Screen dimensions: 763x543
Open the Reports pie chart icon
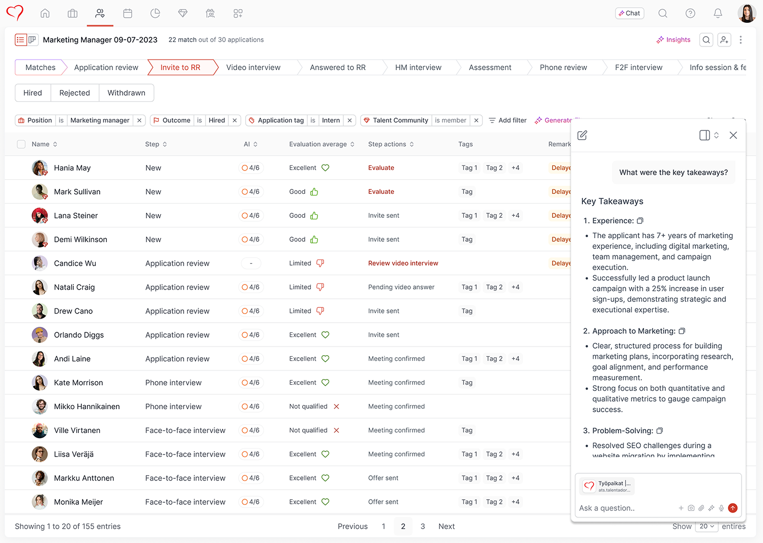pos(155,14)
